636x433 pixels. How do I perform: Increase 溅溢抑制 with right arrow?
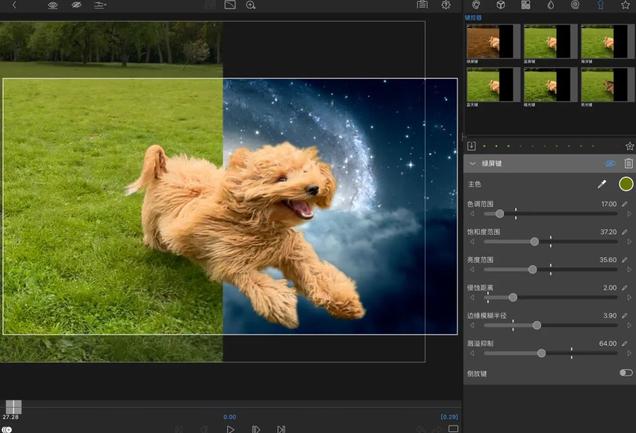[629, 353]
